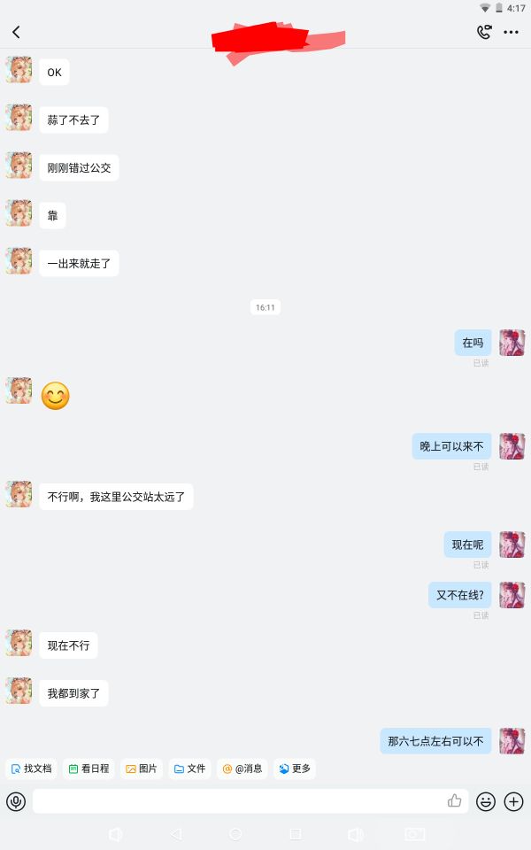Tap the 找文档 quick action
Viewport: 531px width, 850px height.
[32, 769]
